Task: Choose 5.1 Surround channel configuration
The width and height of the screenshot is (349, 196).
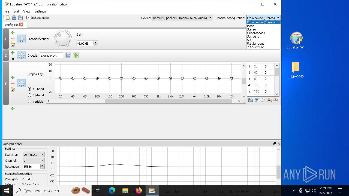Action: (263, 44)
